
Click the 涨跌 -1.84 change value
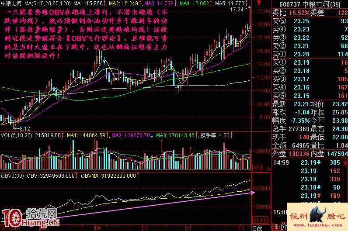pos(291,112)
